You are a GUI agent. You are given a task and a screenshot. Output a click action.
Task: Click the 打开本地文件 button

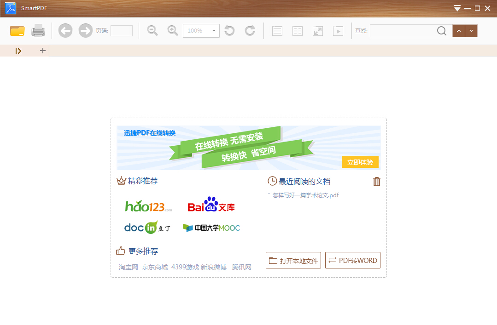(x=293, y=260)
